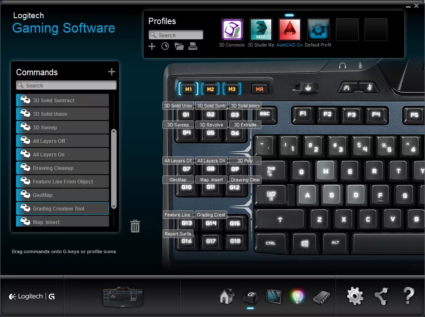The width and height of the screenshot is (425, 317).
Task: Switch to M2 mode key
Action: tap(210, 89)
